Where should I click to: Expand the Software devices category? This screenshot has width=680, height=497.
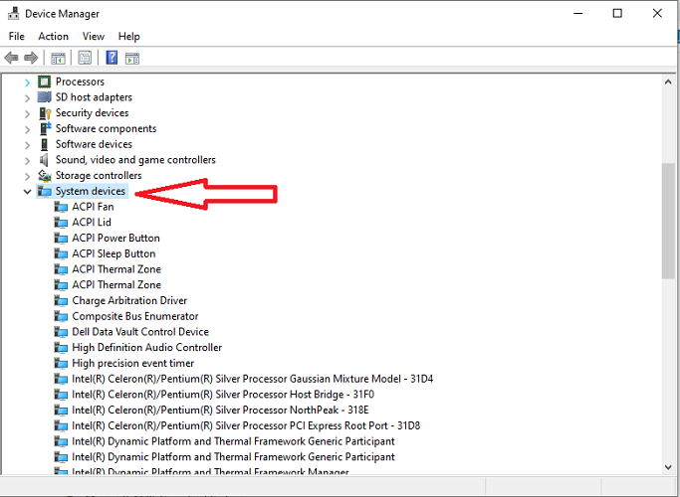tap(27, 145)
